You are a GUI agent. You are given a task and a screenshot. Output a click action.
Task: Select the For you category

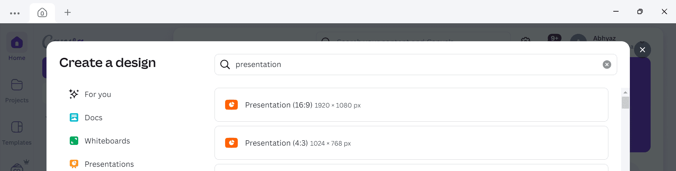tap(98, 94)
